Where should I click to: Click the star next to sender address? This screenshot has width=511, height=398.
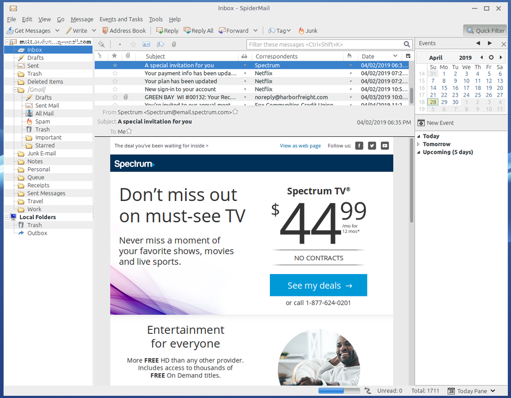(235, 112)
